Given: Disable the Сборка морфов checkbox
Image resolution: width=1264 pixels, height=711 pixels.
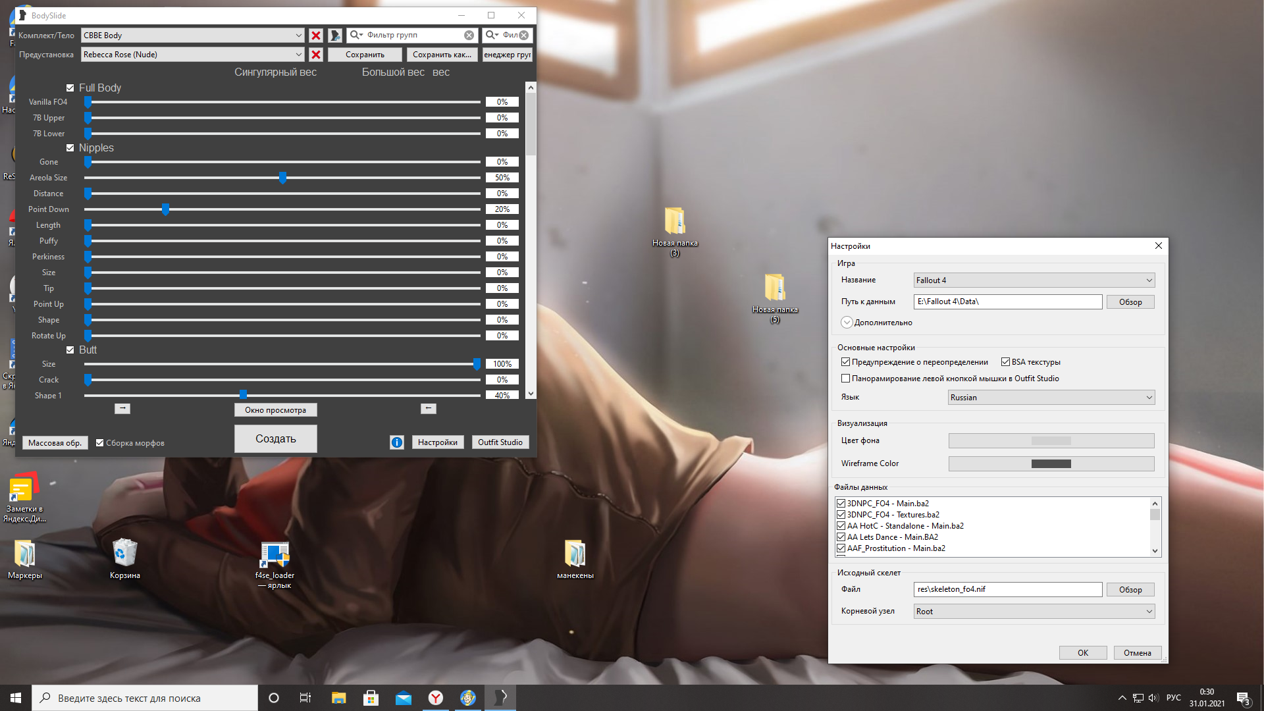Looking at the screenshot, I should tap(100, 443).
